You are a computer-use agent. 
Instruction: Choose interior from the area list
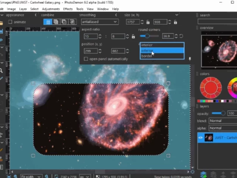162,45
